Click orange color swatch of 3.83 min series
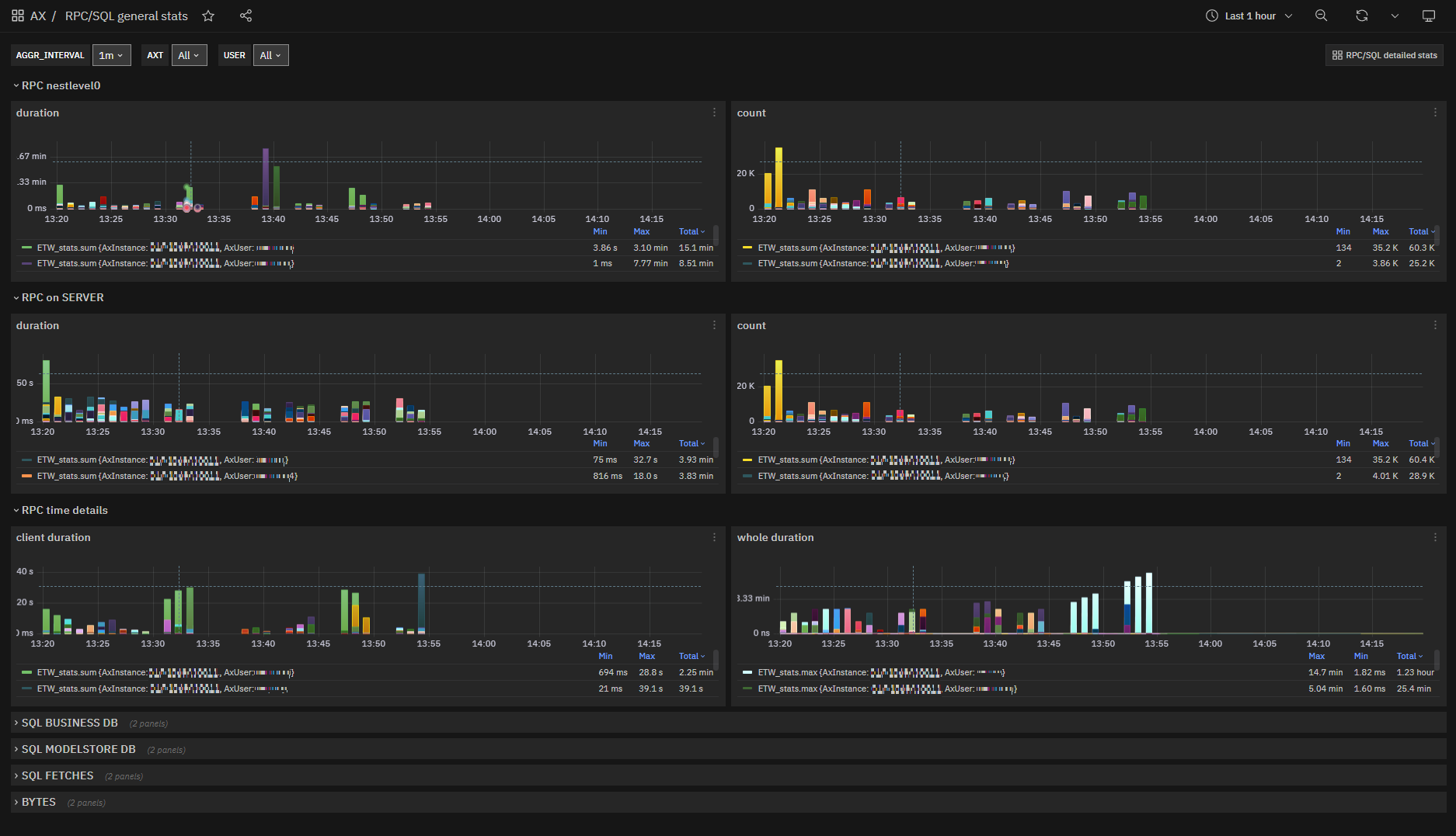Screen dimensions: 1456x836 point(27,476)
